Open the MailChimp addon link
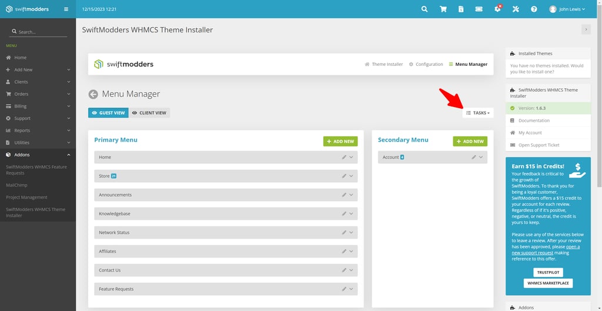Viewport: 602px width, 311px height. point(16,185)
